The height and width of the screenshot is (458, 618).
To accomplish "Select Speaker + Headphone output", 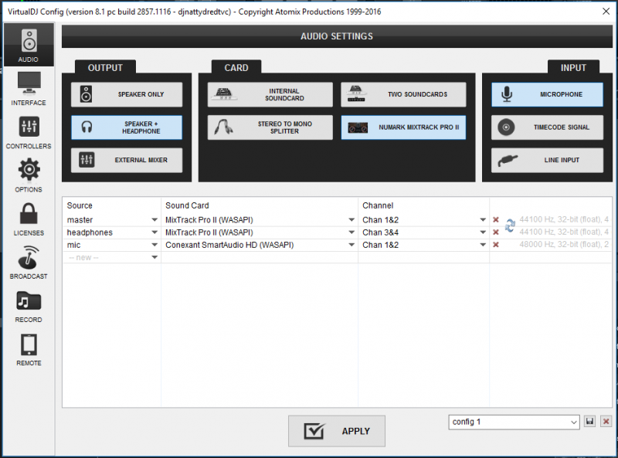I will (x=127, y=127).
